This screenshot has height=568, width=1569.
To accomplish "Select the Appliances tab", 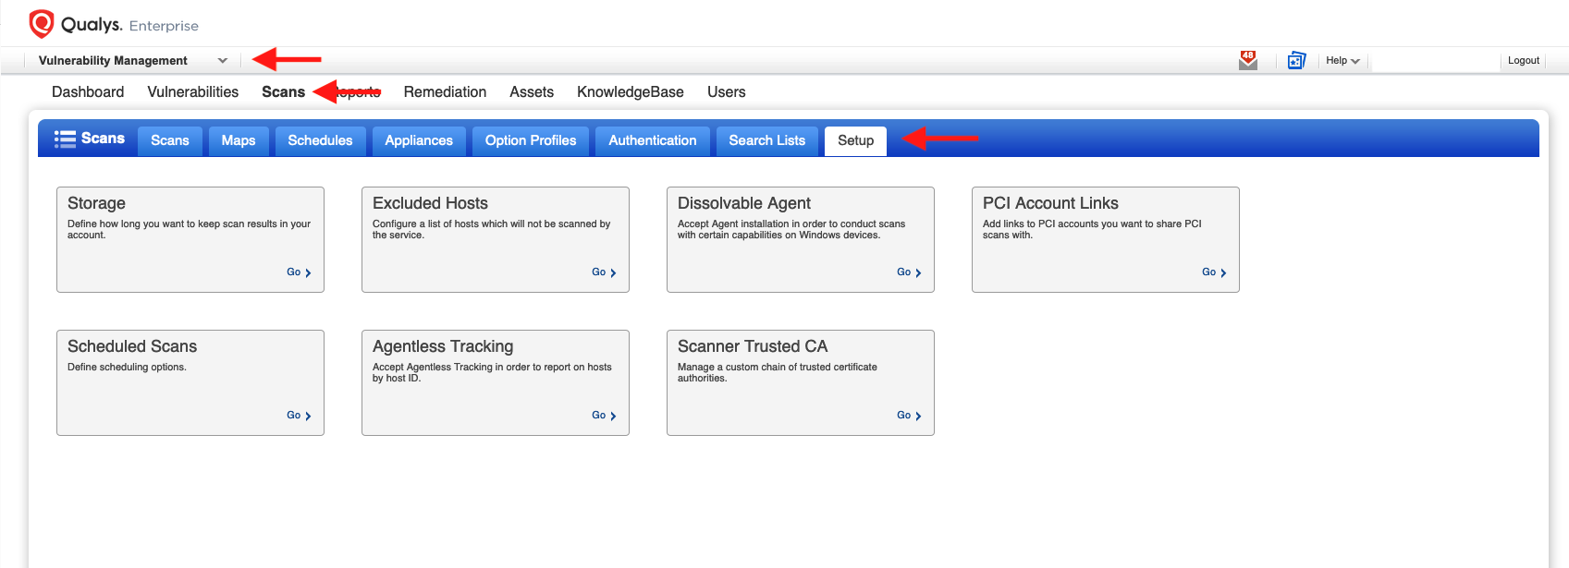I will click(418, 140).
